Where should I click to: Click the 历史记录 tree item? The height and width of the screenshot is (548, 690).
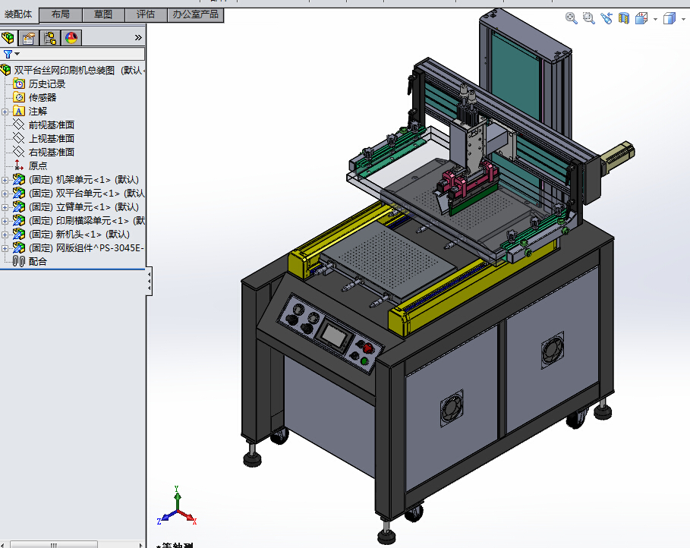coord(46,84)
